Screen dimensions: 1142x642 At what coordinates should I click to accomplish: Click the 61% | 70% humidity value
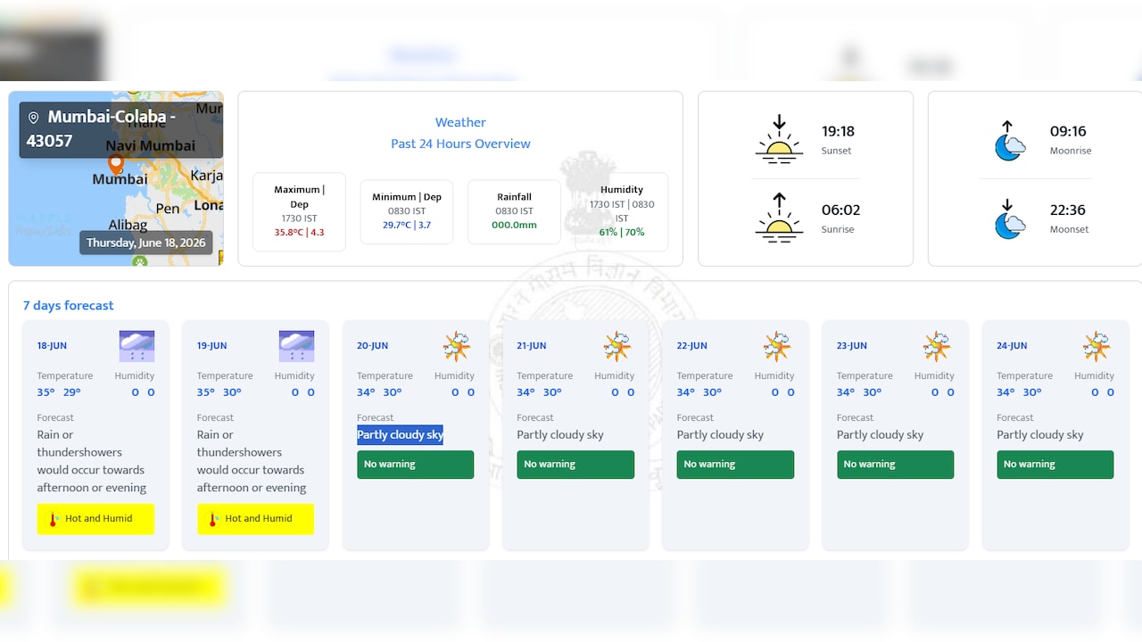pyautogui.click(x=622, y=233)
